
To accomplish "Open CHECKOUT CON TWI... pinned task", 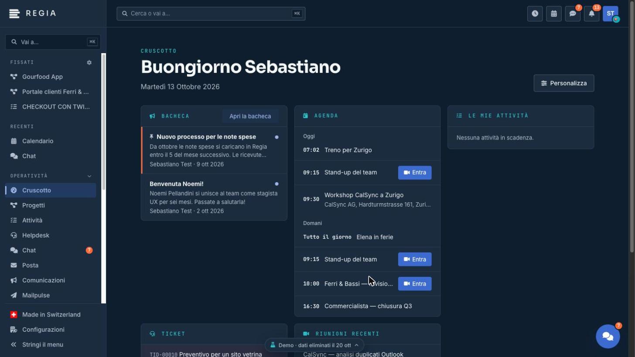I will click(x=51, y=107).
